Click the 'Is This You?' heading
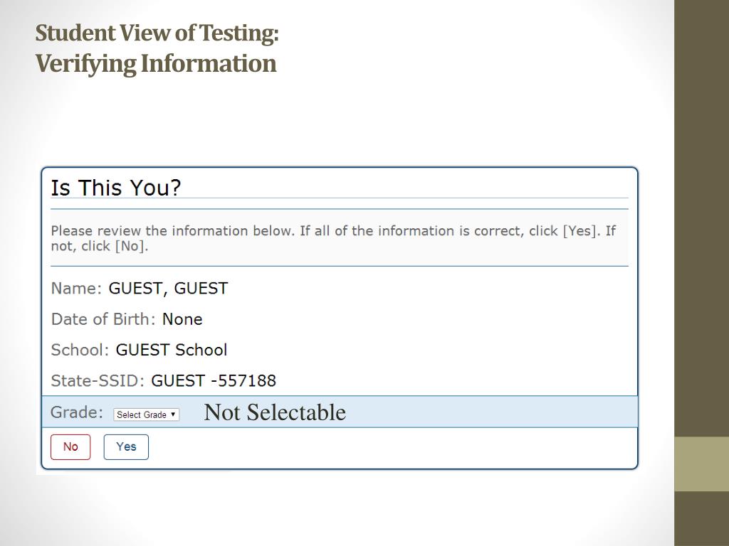The height and width of the screenshot is (546, 729). pos(116,188)
